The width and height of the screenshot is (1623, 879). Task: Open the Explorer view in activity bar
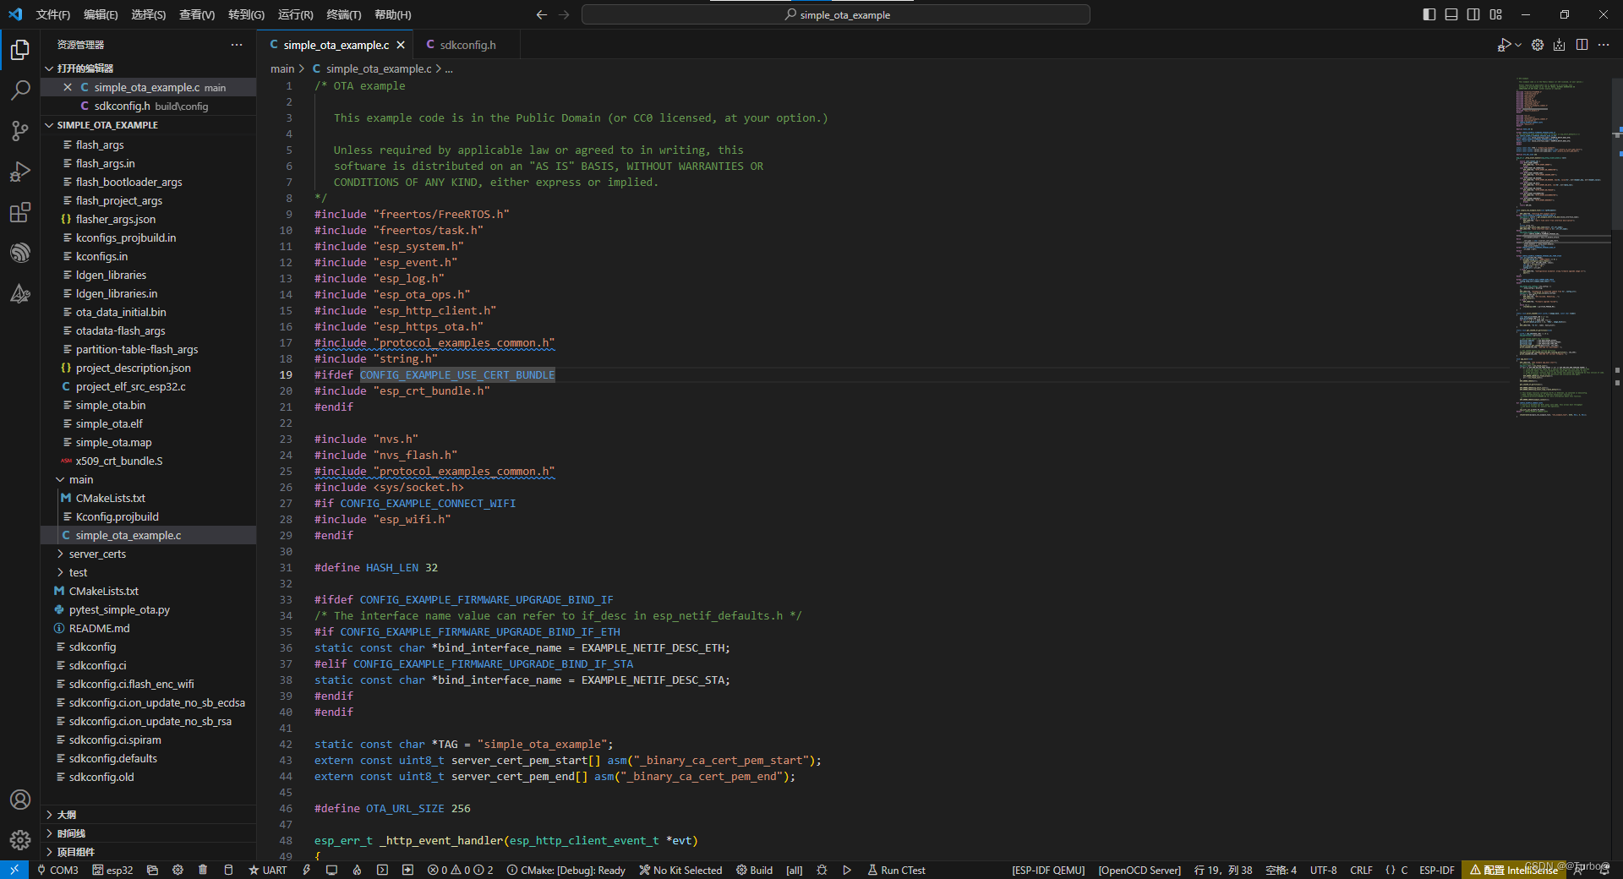click(x=20, y=50)
